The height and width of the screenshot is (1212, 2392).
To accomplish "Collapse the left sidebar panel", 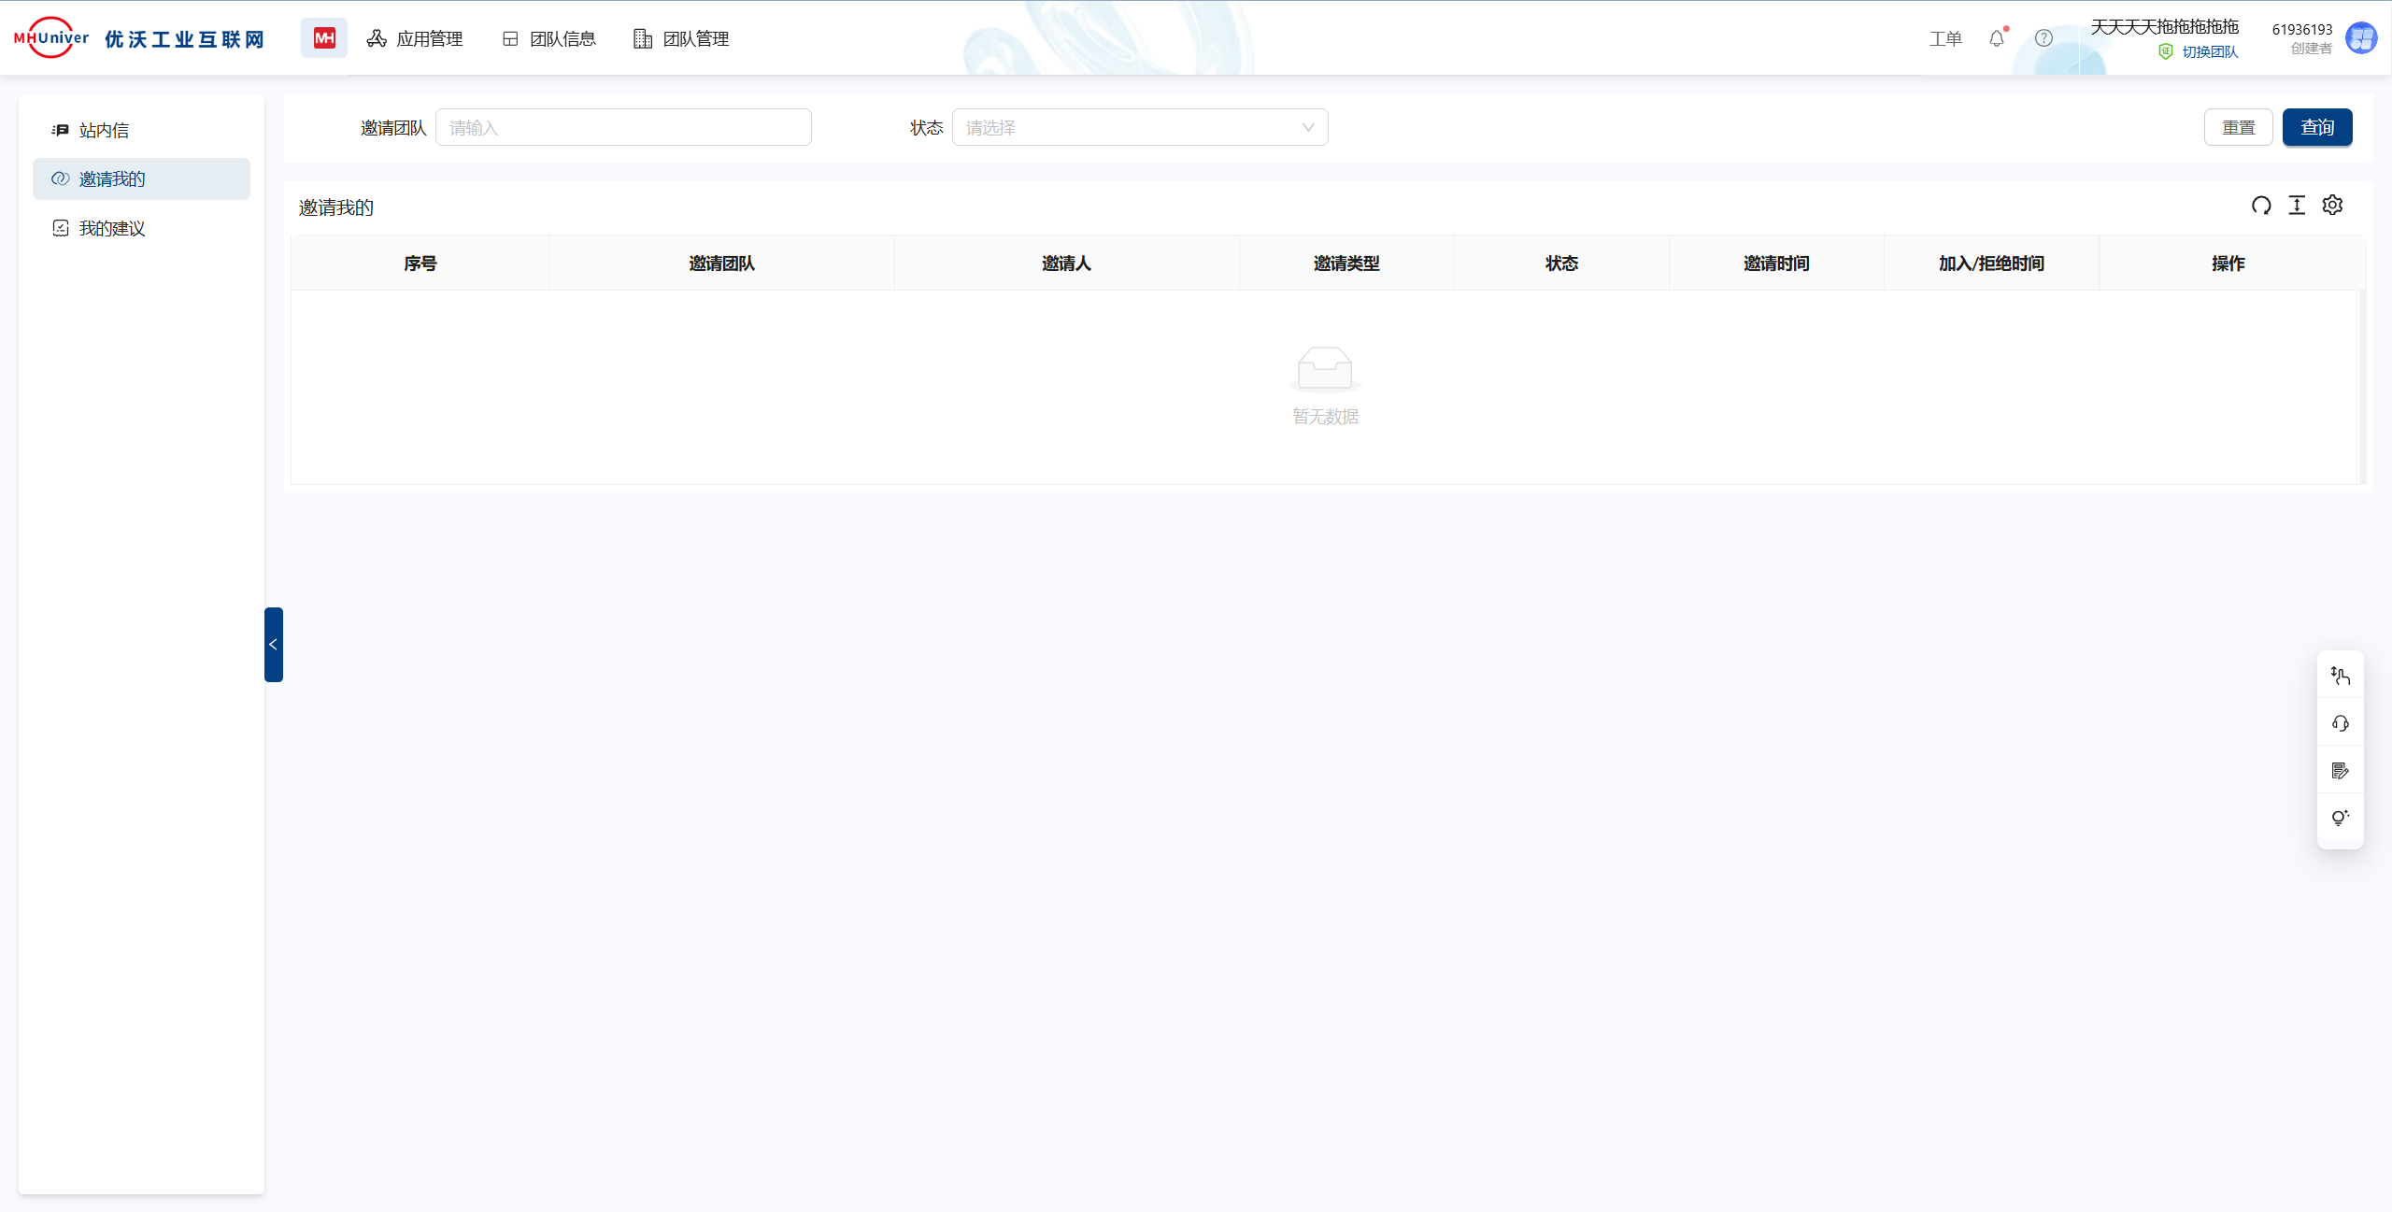I will (273, 645).
